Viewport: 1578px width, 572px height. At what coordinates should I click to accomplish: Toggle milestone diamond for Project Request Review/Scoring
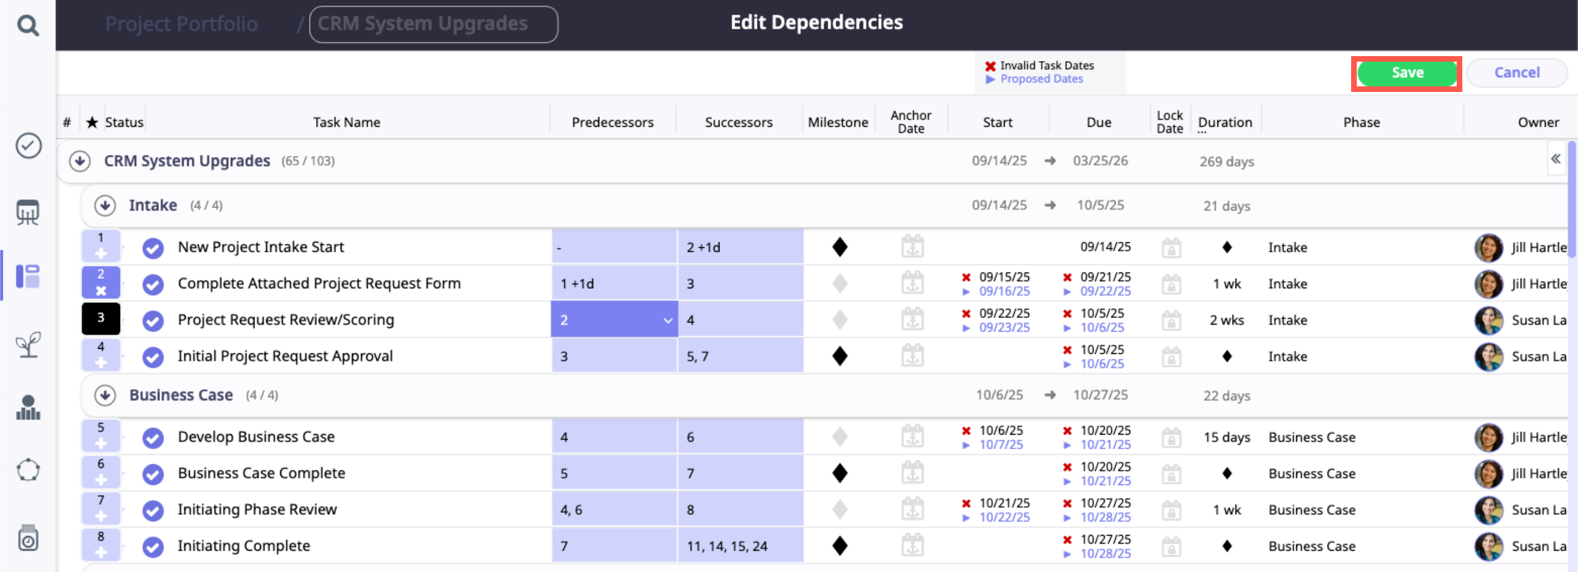pyautogui.click(x=839, y=320)
